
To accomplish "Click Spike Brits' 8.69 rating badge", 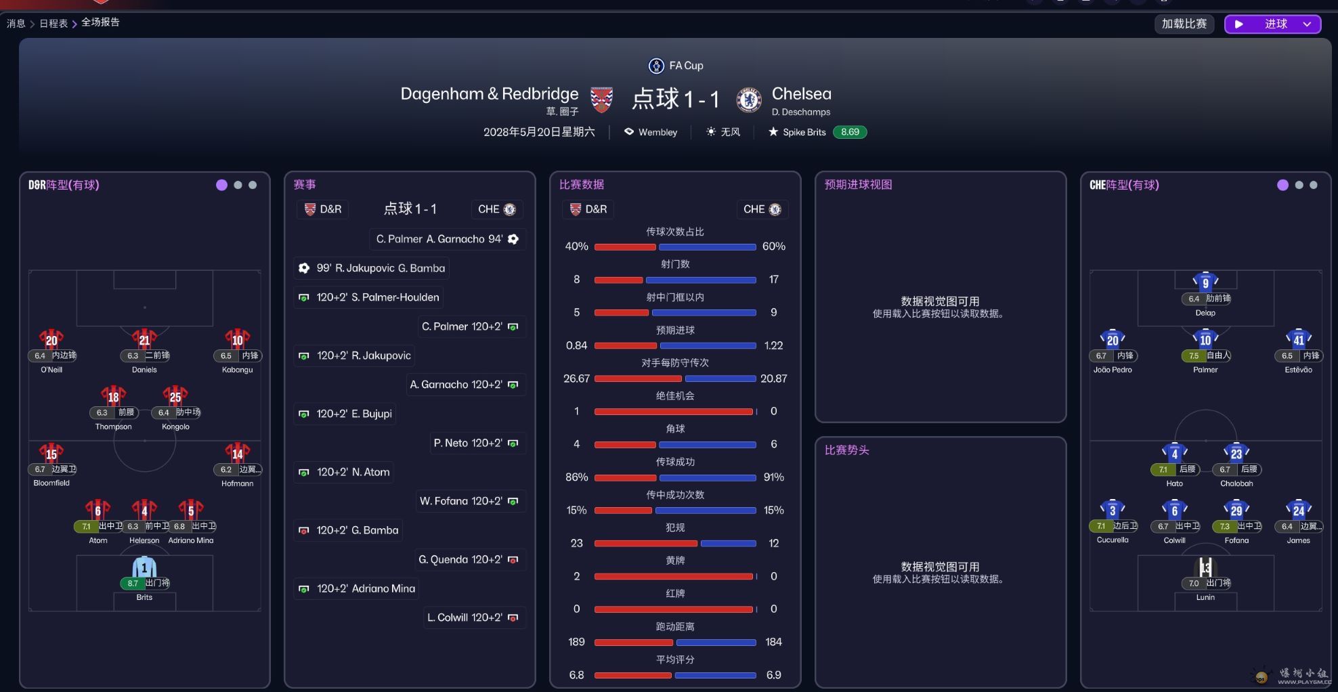I will pyautogui.click(x=850, y=132).
